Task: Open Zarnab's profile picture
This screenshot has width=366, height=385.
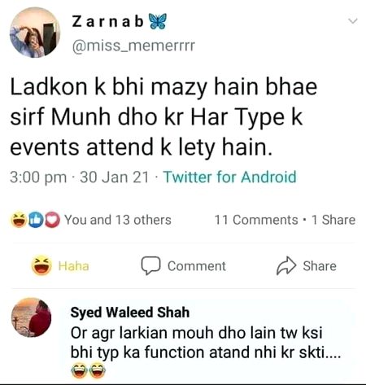Action: [x=35, y=33]
